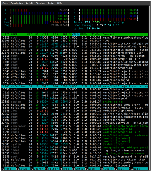The height and width of the screenshot is (172, 152).
Task: Open the Hilfe menu
Action: coord(60,3)
